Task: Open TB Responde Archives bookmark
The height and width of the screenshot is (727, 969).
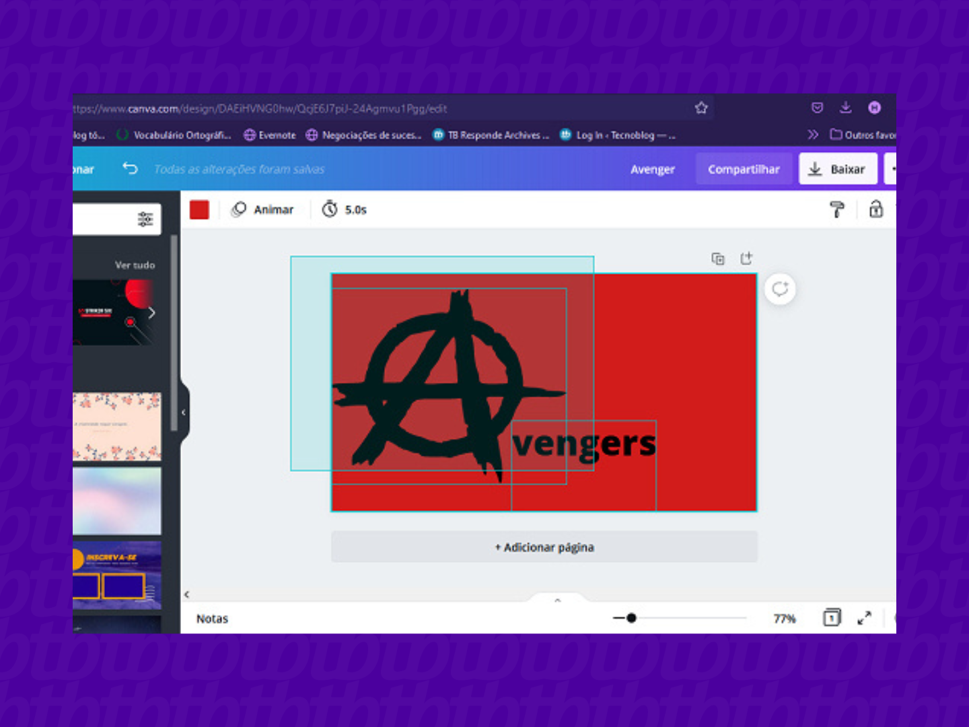Action: tap(491, 135)
